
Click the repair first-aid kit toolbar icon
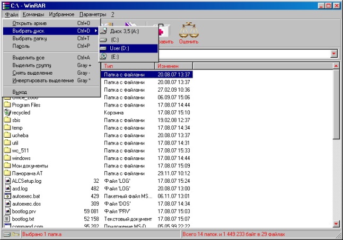pos(164,30)
